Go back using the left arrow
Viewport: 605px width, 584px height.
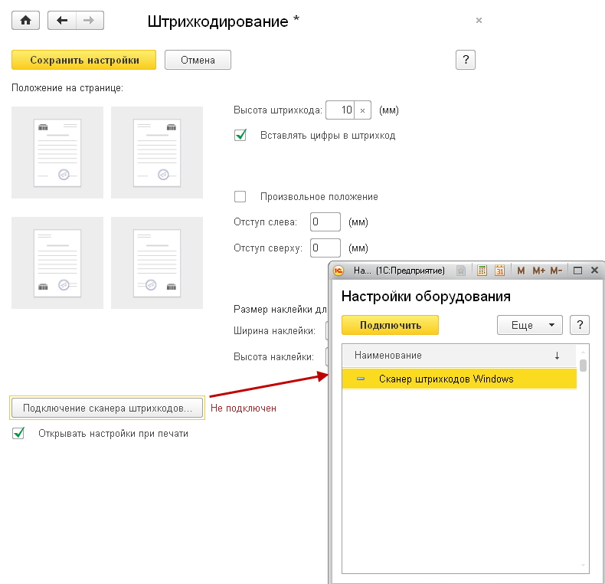pyautogui.click(x=61, y=21)
